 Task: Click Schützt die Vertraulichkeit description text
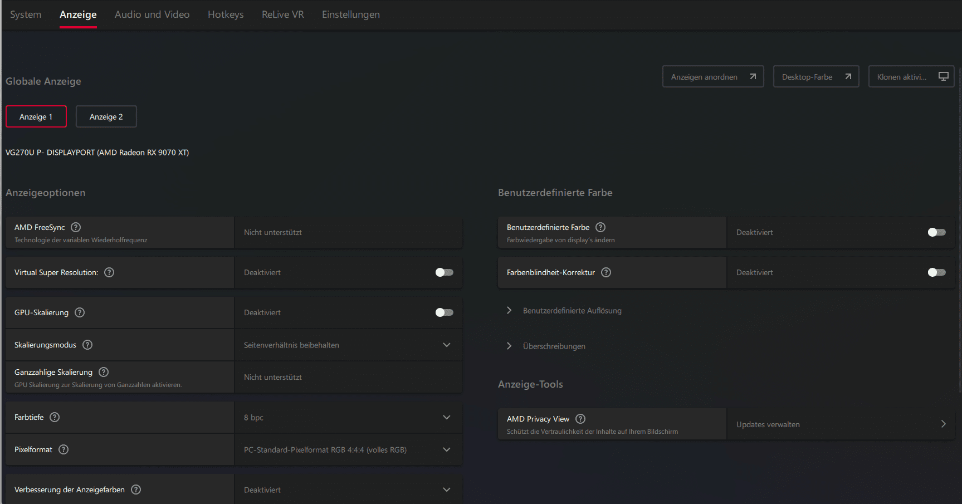(x=592, y=432)
